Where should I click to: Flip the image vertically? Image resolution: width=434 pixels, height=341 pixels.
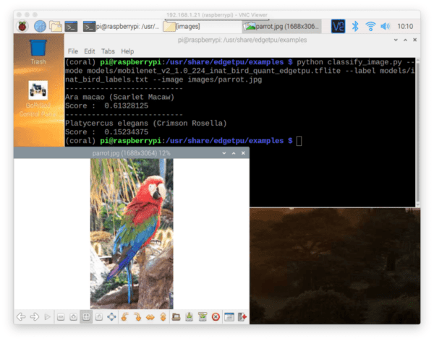163,316
